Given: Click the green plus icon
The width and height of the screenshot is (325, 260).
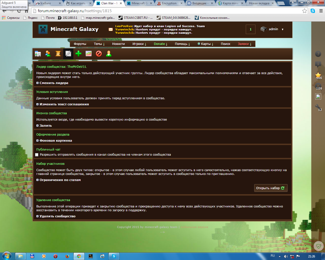Looking at the screenshot, I should 78,54.
